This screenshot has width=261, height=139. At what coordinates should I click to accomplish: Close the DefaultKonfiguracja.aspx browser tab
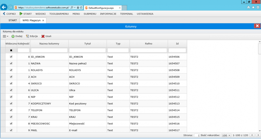click(x=120, y=8)
